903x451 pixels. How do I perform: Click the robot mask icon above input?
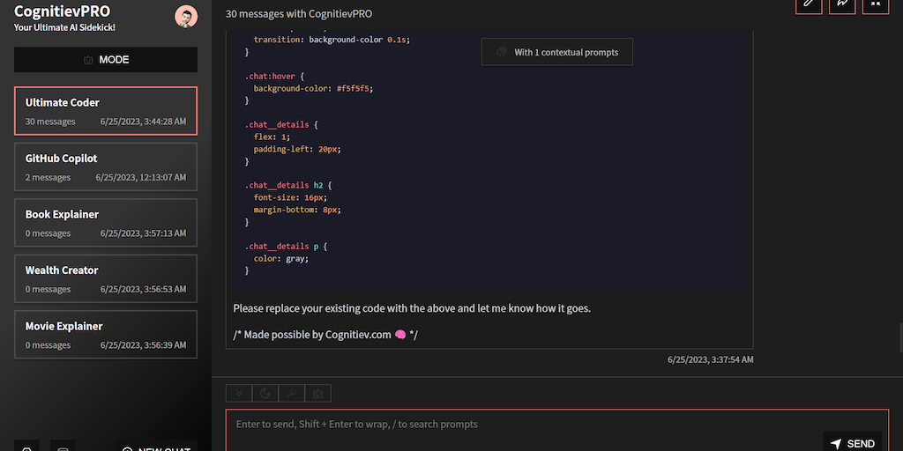(317, 394)
